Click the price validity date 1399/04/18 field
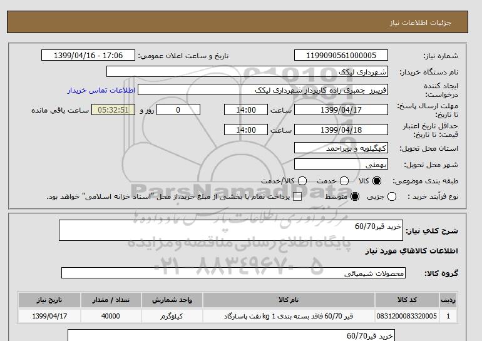Viewport: 482px width, 341px height. (341, 130)
